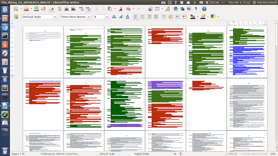Open LibreOffice Help
278x156 pixels.
(204, 9)
